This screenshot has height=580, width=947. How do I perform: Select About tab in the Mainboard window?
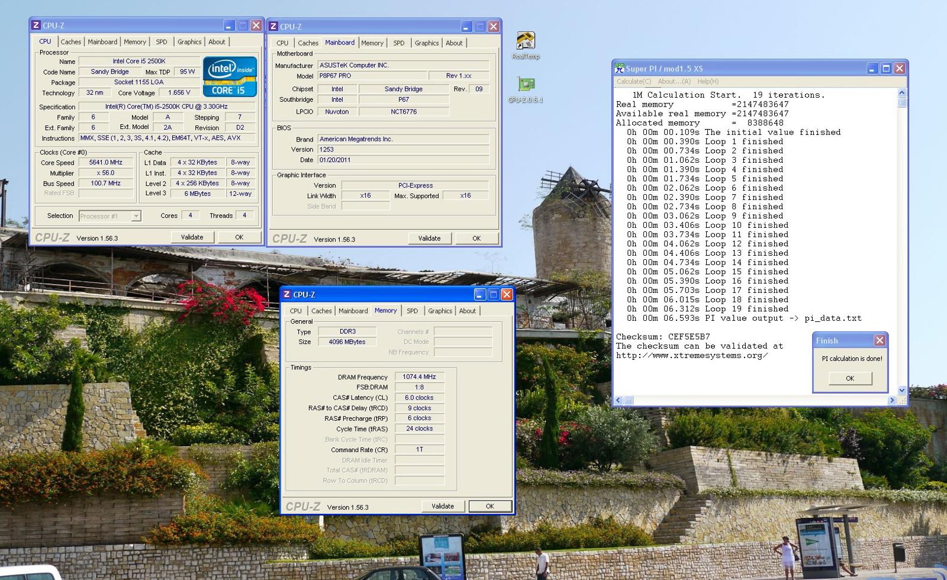click(454, 43)
